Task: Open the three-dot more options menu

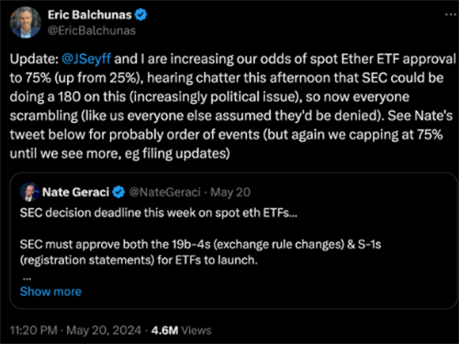Action: tap(451, 15)
